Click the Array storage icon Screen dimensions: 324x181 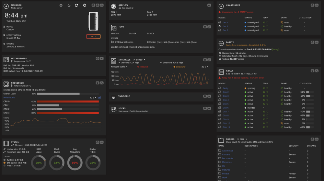click(221, 72)
